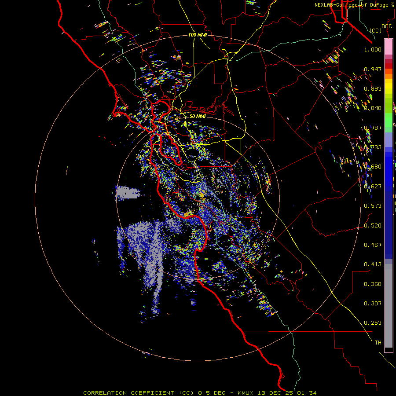Click CORRELATION COEFFICIENT in the bottom caption
The height and width of the screenshot is (396, 396).
[x=128, y=393]
